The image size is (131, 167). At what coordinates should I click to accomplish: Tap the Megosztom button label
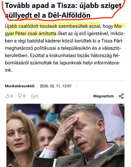[103, 96]
